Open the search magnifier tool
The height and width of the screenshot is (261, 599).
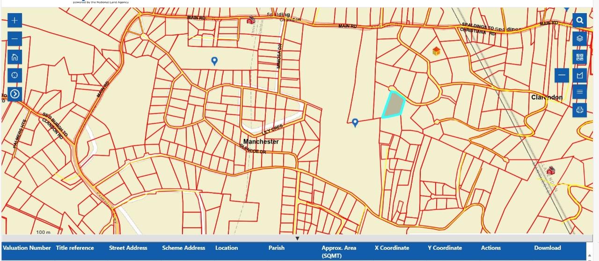(580, 21)
